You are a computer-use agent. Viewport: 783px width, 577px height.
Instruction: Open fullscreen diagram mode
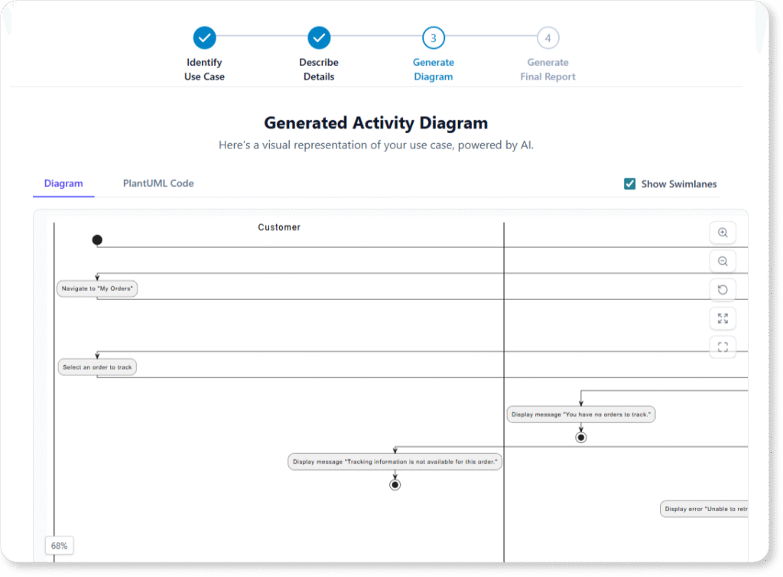(x=723, y=347)
